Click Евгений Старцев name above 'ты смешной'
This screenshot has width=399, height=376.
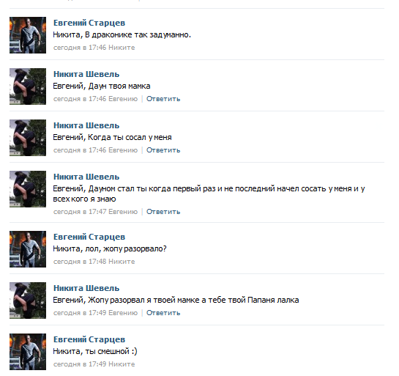(89, 339)
